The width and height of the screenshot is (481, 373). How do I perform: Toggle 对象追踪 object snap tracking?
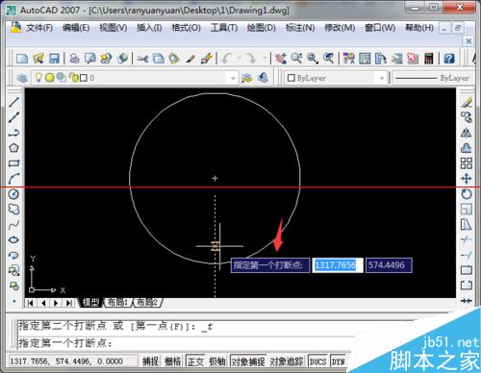point(287,361)
